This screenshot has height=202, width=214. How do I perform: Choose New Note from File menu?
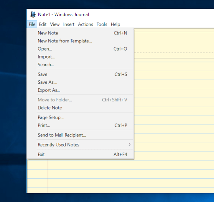(81, 33)
